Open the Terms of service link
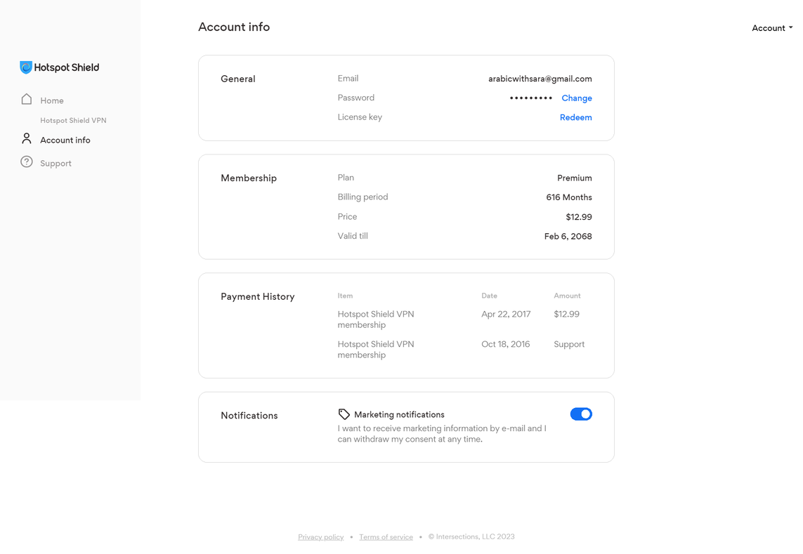 [386, 536]
